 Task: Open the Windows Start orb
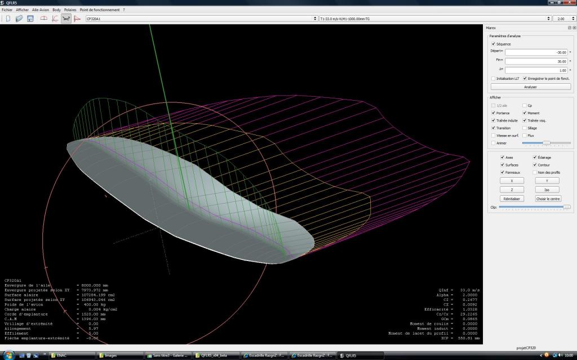9,355
